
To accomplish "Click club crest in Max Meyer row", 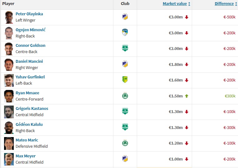I will (x=125, y=159).
